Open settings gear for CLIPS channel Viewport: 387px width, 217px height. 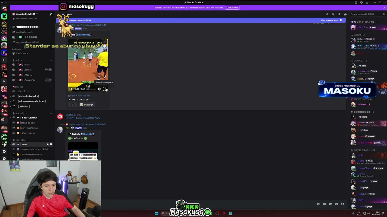pos(51,144)
